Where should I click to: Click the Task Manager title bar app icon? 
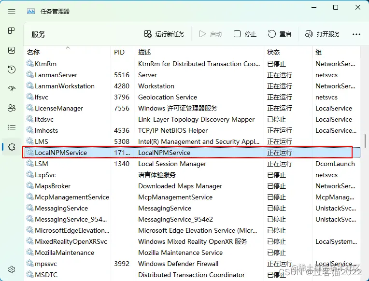[x=31, y=11]
